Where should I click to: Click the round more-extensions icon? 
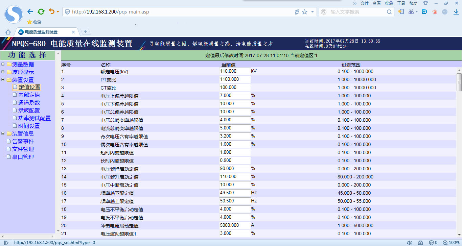click(445, 11)
